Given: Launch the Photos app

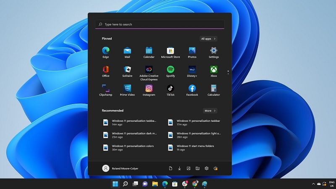Looking at the screenshot, I should point(192,52).
